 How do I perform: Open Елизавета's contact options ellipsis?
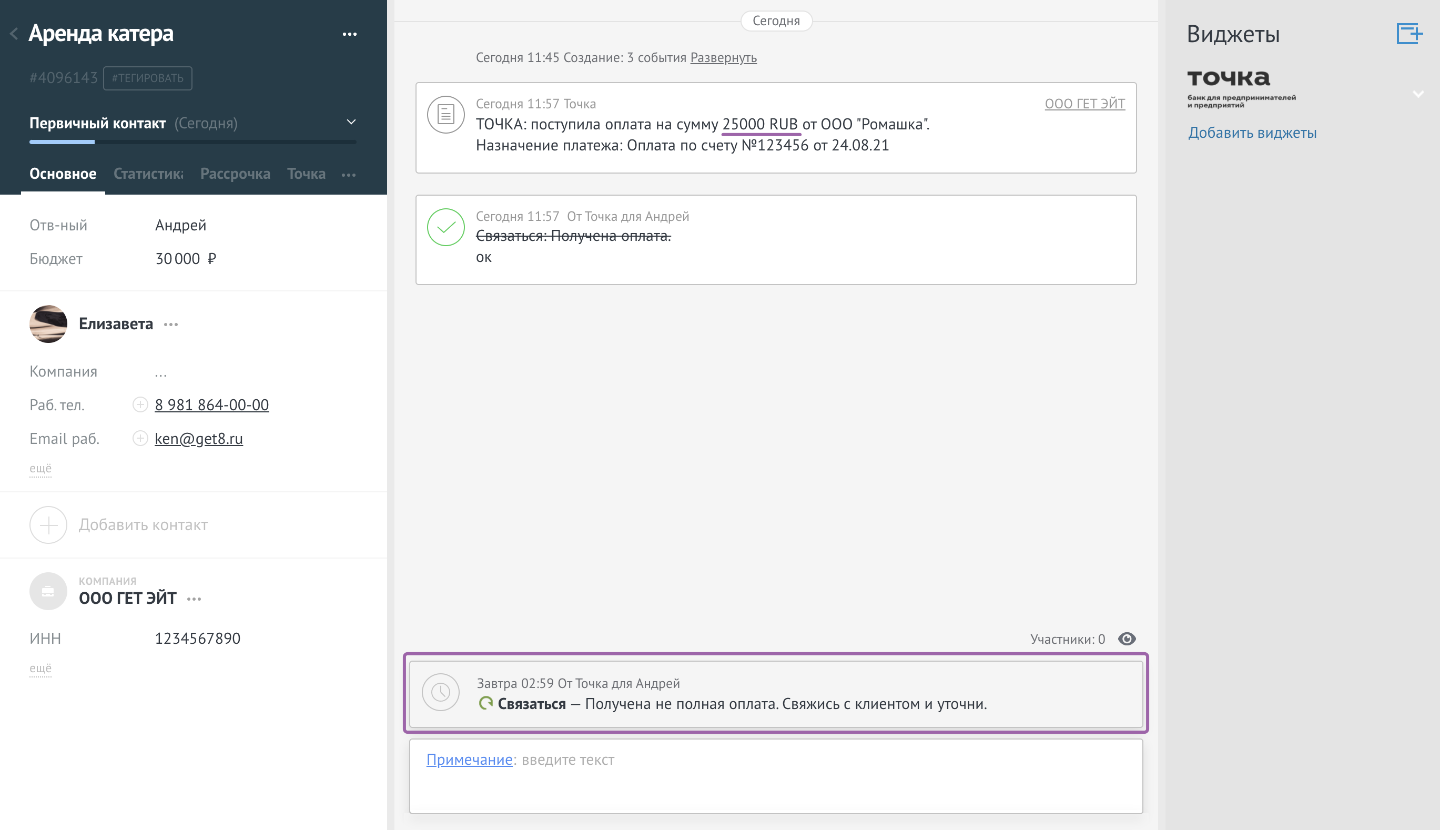point(171,325)
